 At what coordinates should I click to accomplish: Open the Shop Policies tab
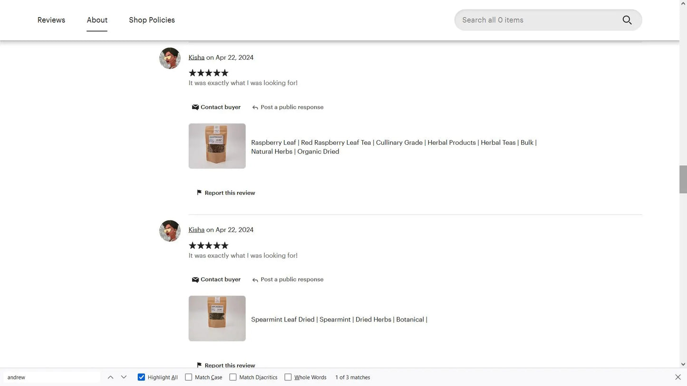pyautogui.click(x=152, y=20)
